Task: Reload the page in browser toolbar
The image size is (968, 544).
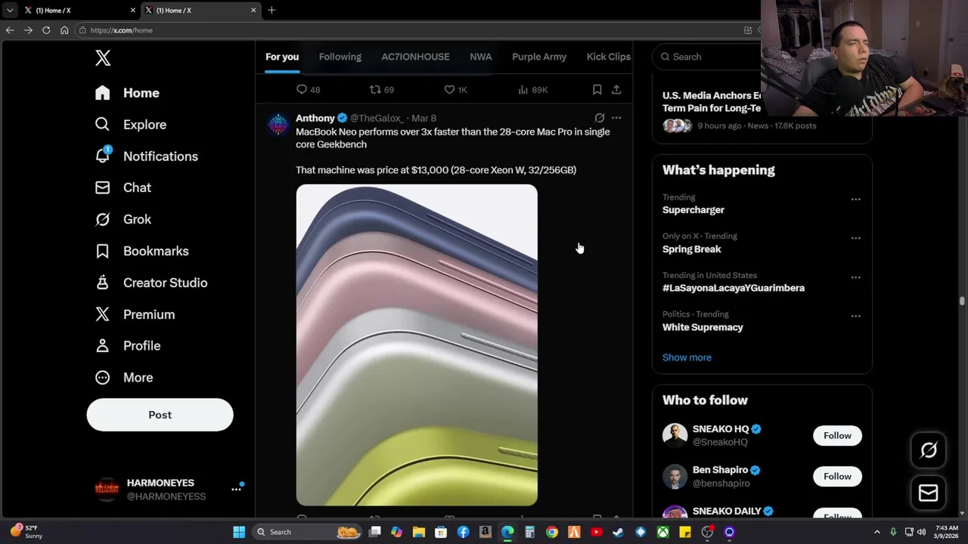Action: 46,30
